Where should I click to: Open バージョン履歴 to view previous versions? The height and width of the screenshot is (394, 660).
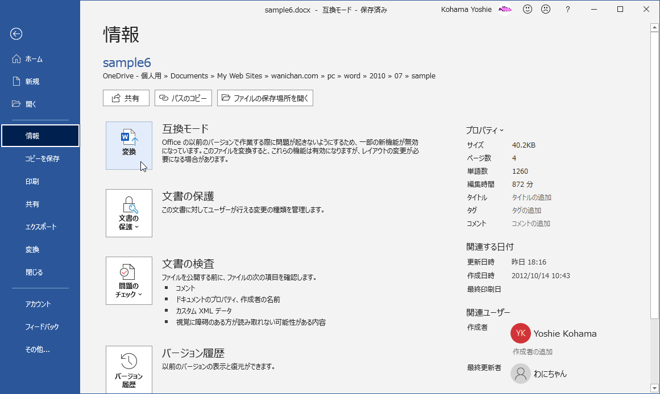pyautogui.click(x=128, y=370)
